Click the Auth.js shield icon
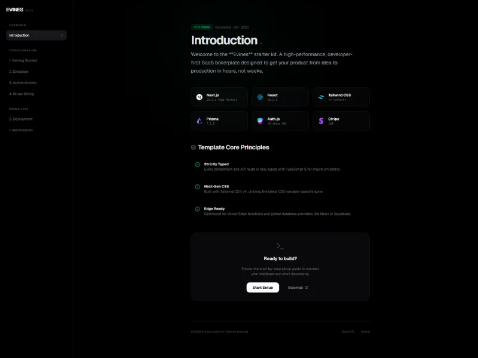The width and height of the screenshot is (478, 358). point(260,121)
